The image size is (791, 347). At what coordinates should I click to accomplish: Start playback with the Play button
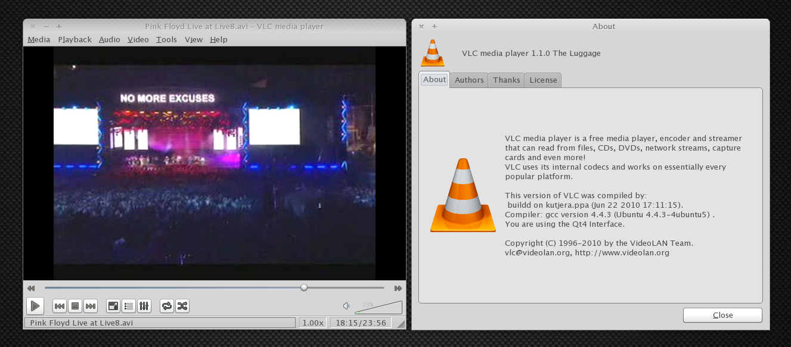tap(35, 306)
